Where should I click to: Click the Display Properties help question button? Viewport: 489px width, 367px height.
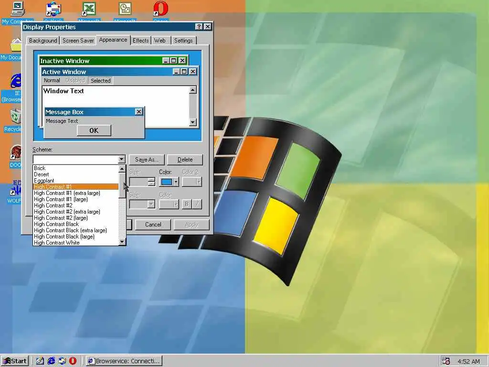[199, 27]
